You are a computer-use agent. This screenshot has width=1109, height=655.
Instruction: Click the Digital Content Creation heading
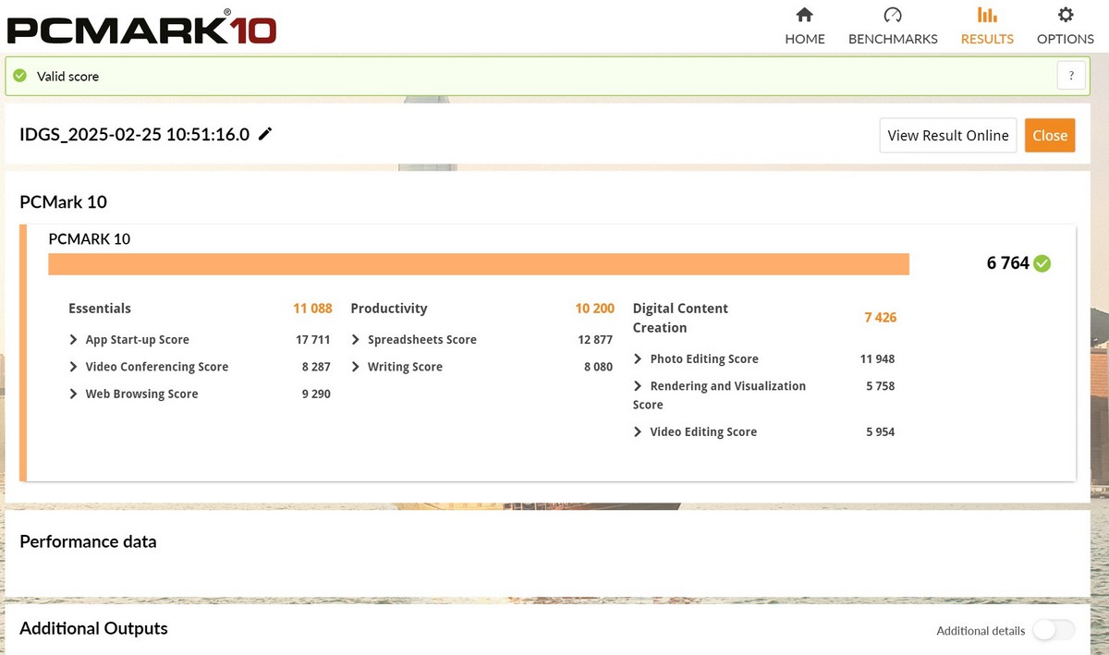coord(680,318)
